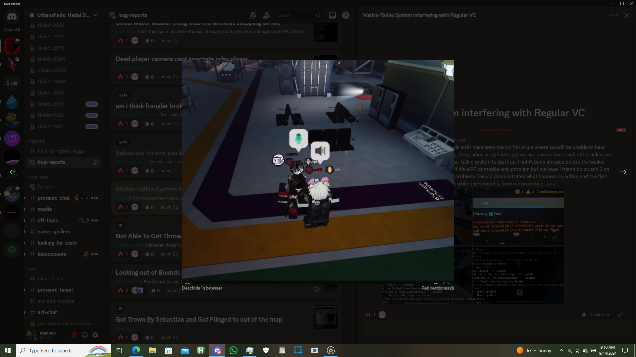Go to the previous media with left arrow
This screenshot has width=636, height=357.
tap(13, 172)
